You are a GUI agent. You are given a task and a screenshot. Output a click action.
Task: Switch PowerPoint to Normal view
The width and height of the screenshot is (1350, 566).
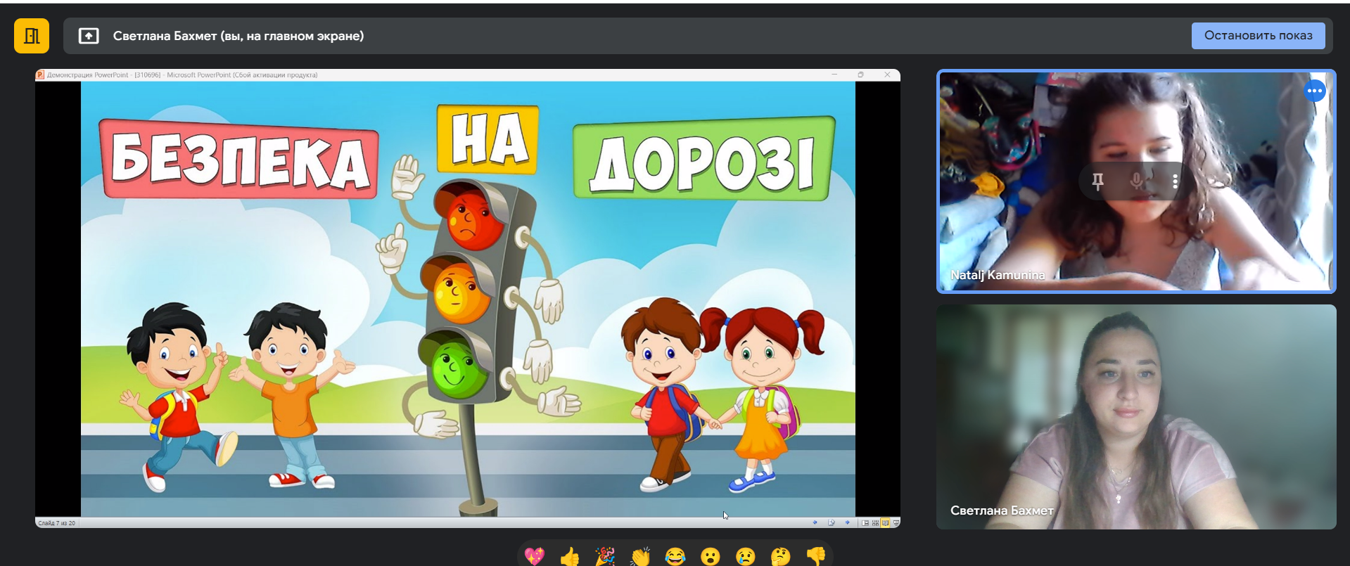865,522
